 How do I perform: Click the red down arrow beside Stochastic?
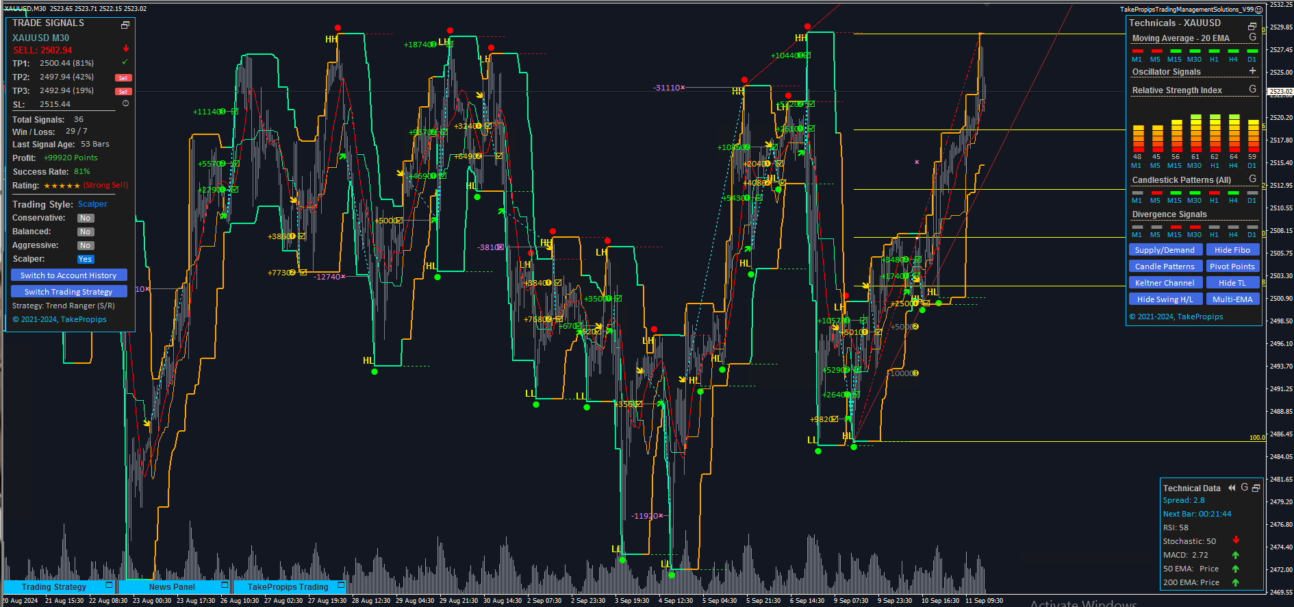1236,541
